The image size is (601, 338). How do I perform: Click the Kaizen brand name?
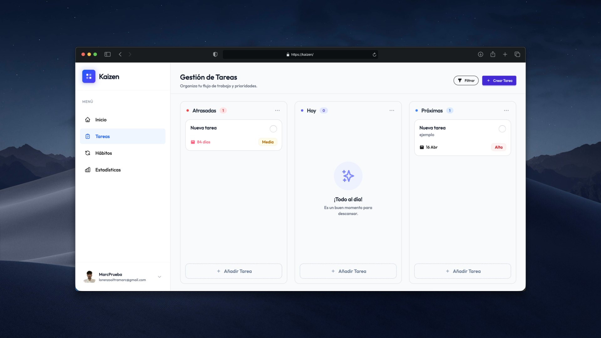point(109,77)
